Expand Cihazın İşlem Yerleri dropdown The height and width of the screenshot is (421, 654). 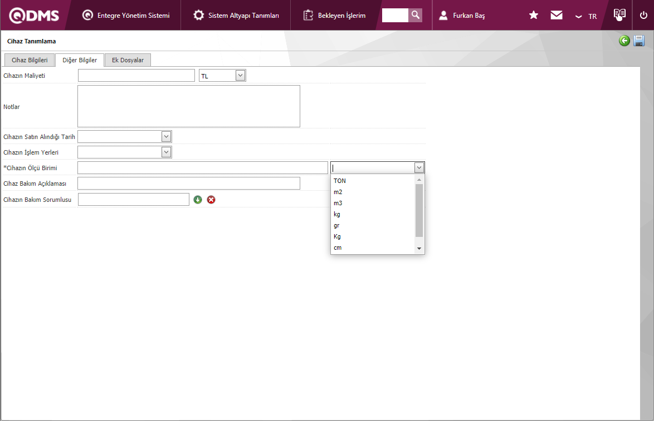[166, 152]
